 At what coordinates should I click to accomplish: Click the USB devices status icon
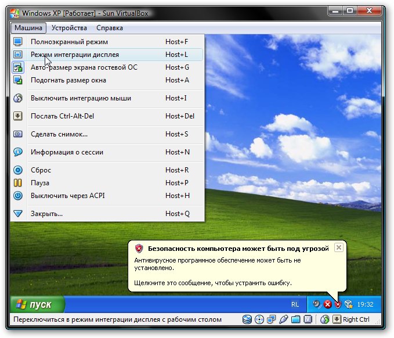[283, 319]
